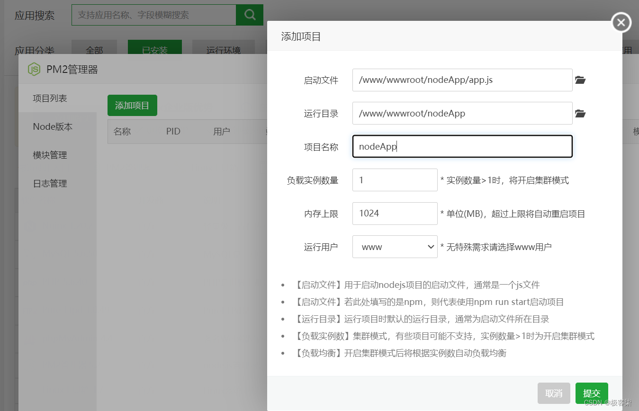
Task: Focus the 启动文件 path input
Action: [462, 80]
